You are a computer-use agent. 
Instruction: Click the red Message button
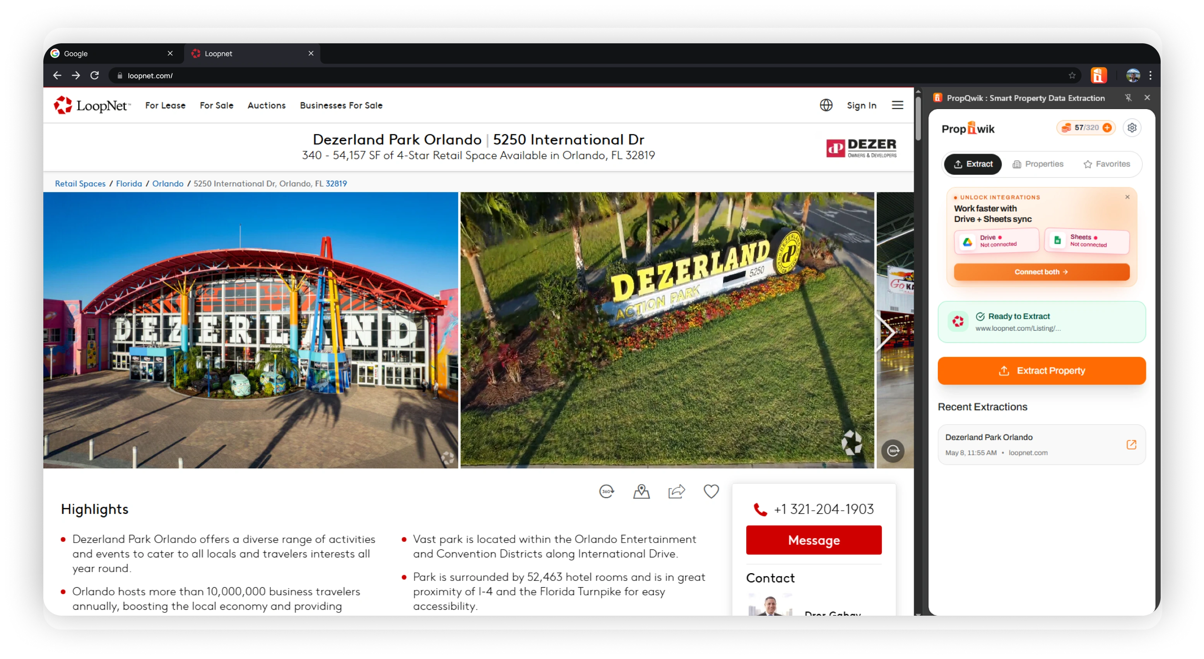coord(814,540)
